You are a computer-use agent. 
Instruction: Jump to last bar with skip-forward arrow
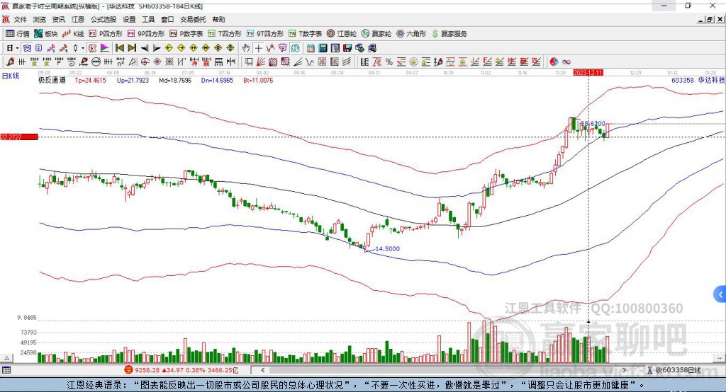coord(132,48)
